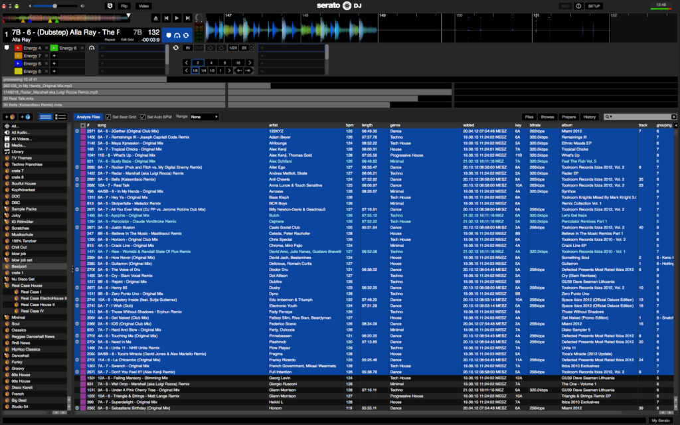
Task: Open the Browse panel tab
Action: pyautogui.click(x=547, y=117)
